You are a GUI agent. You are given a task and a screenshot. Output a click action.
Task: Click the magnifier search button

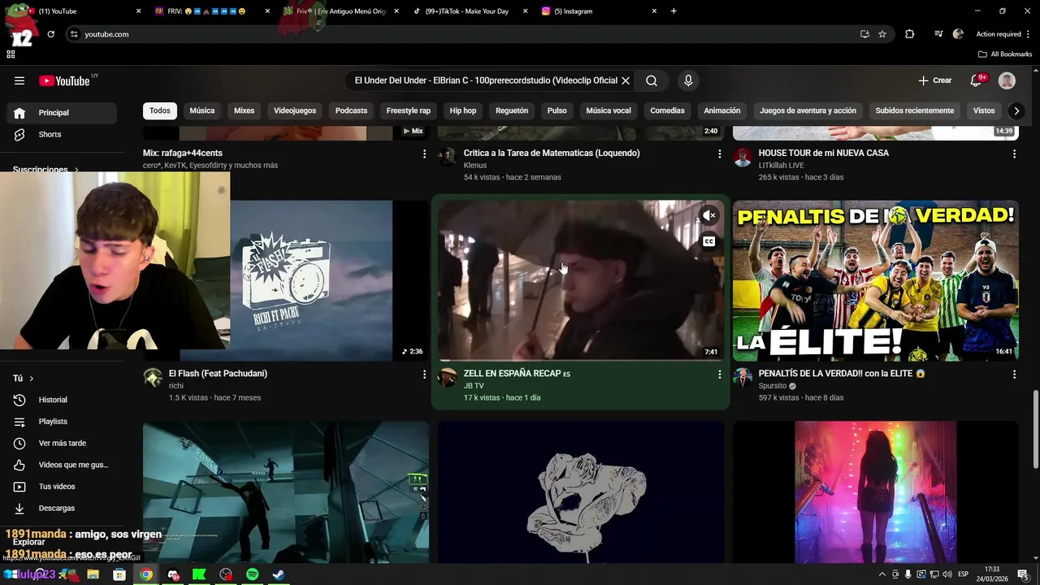(652, 80)
